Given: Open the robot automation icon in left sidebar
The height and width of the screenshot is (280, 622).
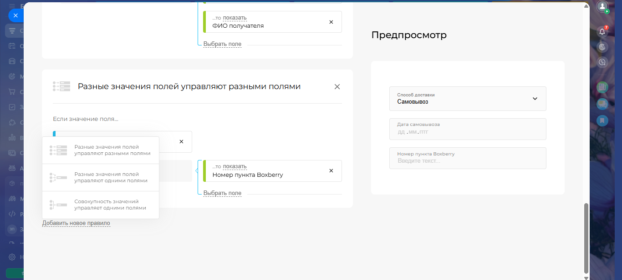Looking at the screenshot, I should [x=12, y=168].
